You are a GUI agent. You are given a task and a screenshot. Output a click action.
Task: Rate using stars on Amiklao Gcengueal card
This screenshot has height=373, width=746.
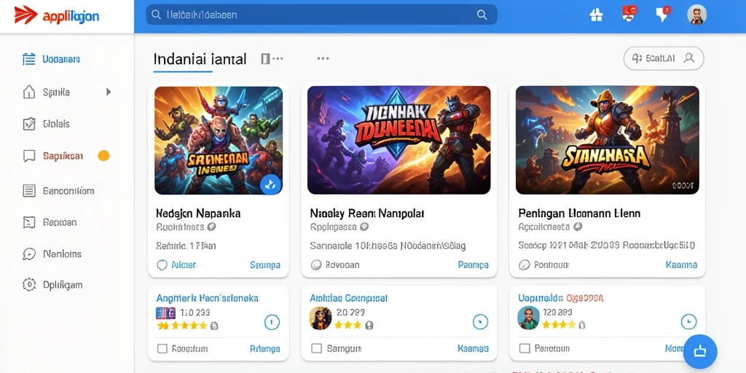point(348,326)
